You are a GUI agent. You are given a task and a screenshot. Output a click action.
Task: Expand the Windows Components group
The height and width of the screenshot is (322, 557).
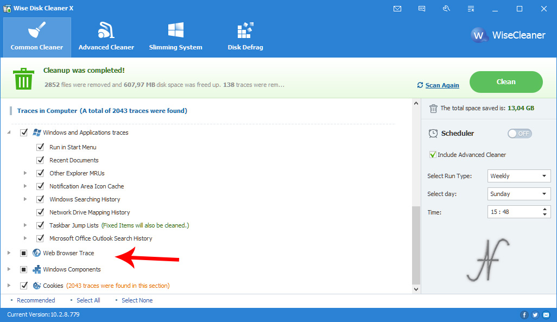(x=9, y=269)
